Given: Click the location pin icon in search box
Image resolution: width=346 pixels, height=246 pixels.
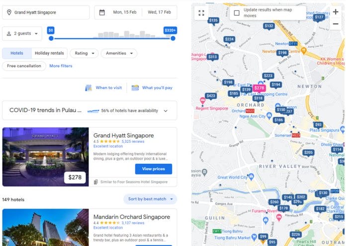Looking at the screenshot, I should pyautogui.click(x=9, y=12).
